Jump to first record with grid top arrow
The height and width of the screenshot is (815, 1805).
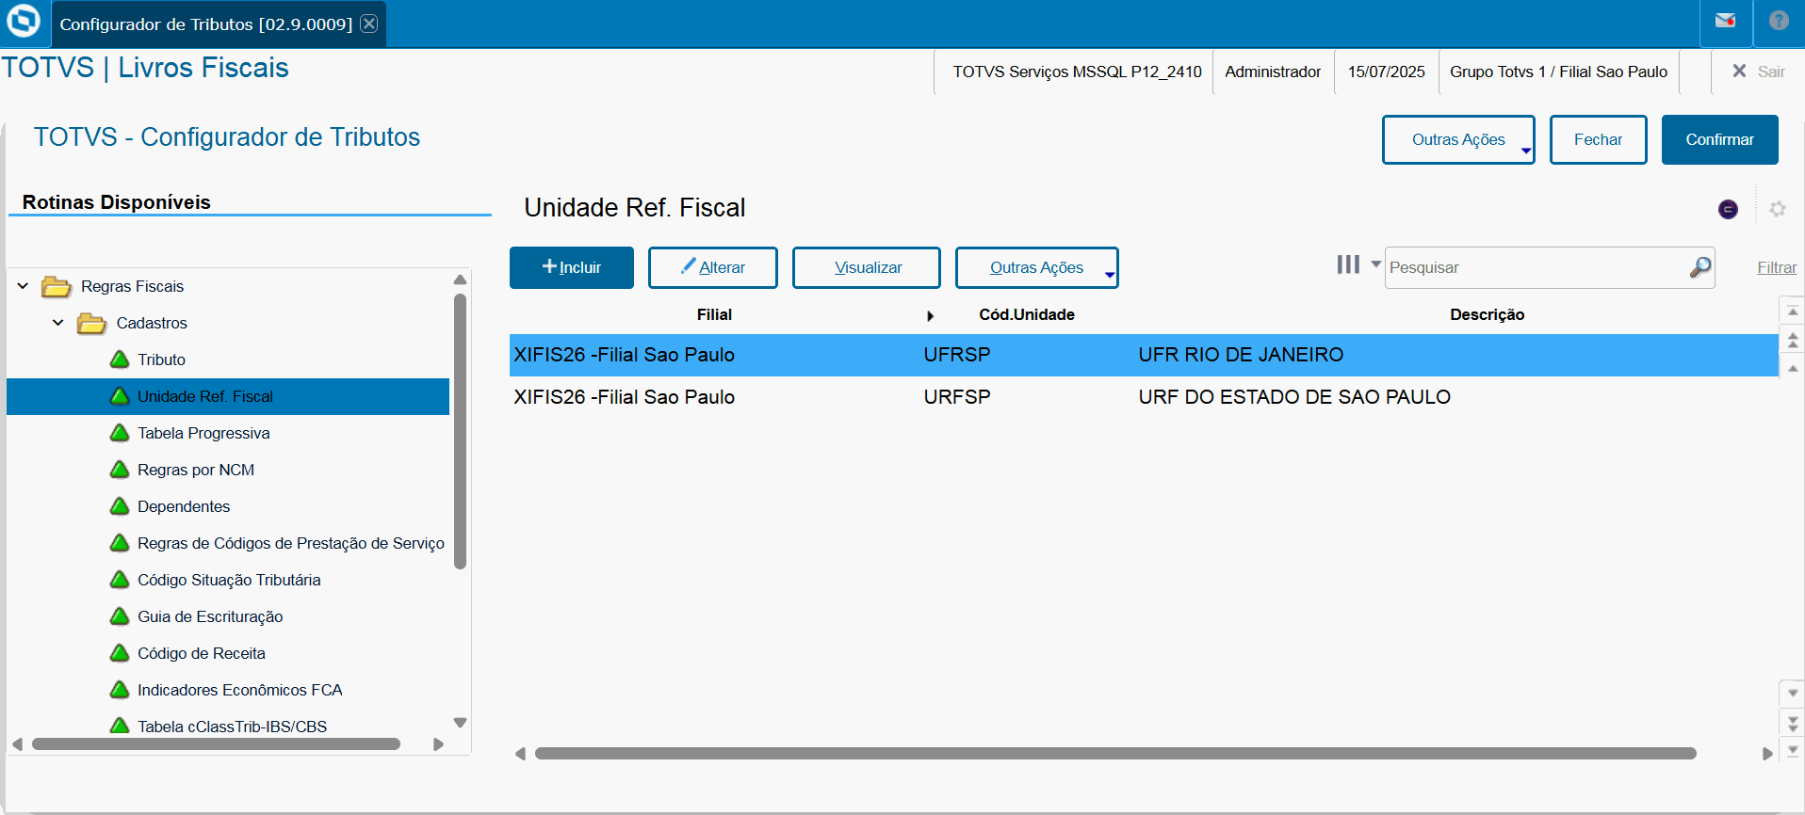pyautogui.click(x=1793, y=311)
